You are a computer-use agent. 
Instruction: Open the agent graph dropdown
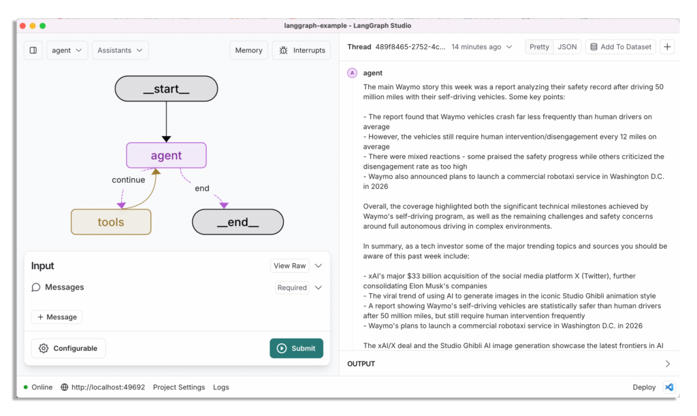67,50
